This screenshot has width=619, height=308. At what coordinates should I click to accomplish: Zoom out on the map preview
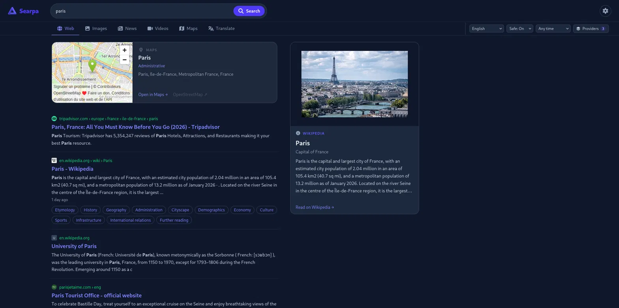pos(124,60)
